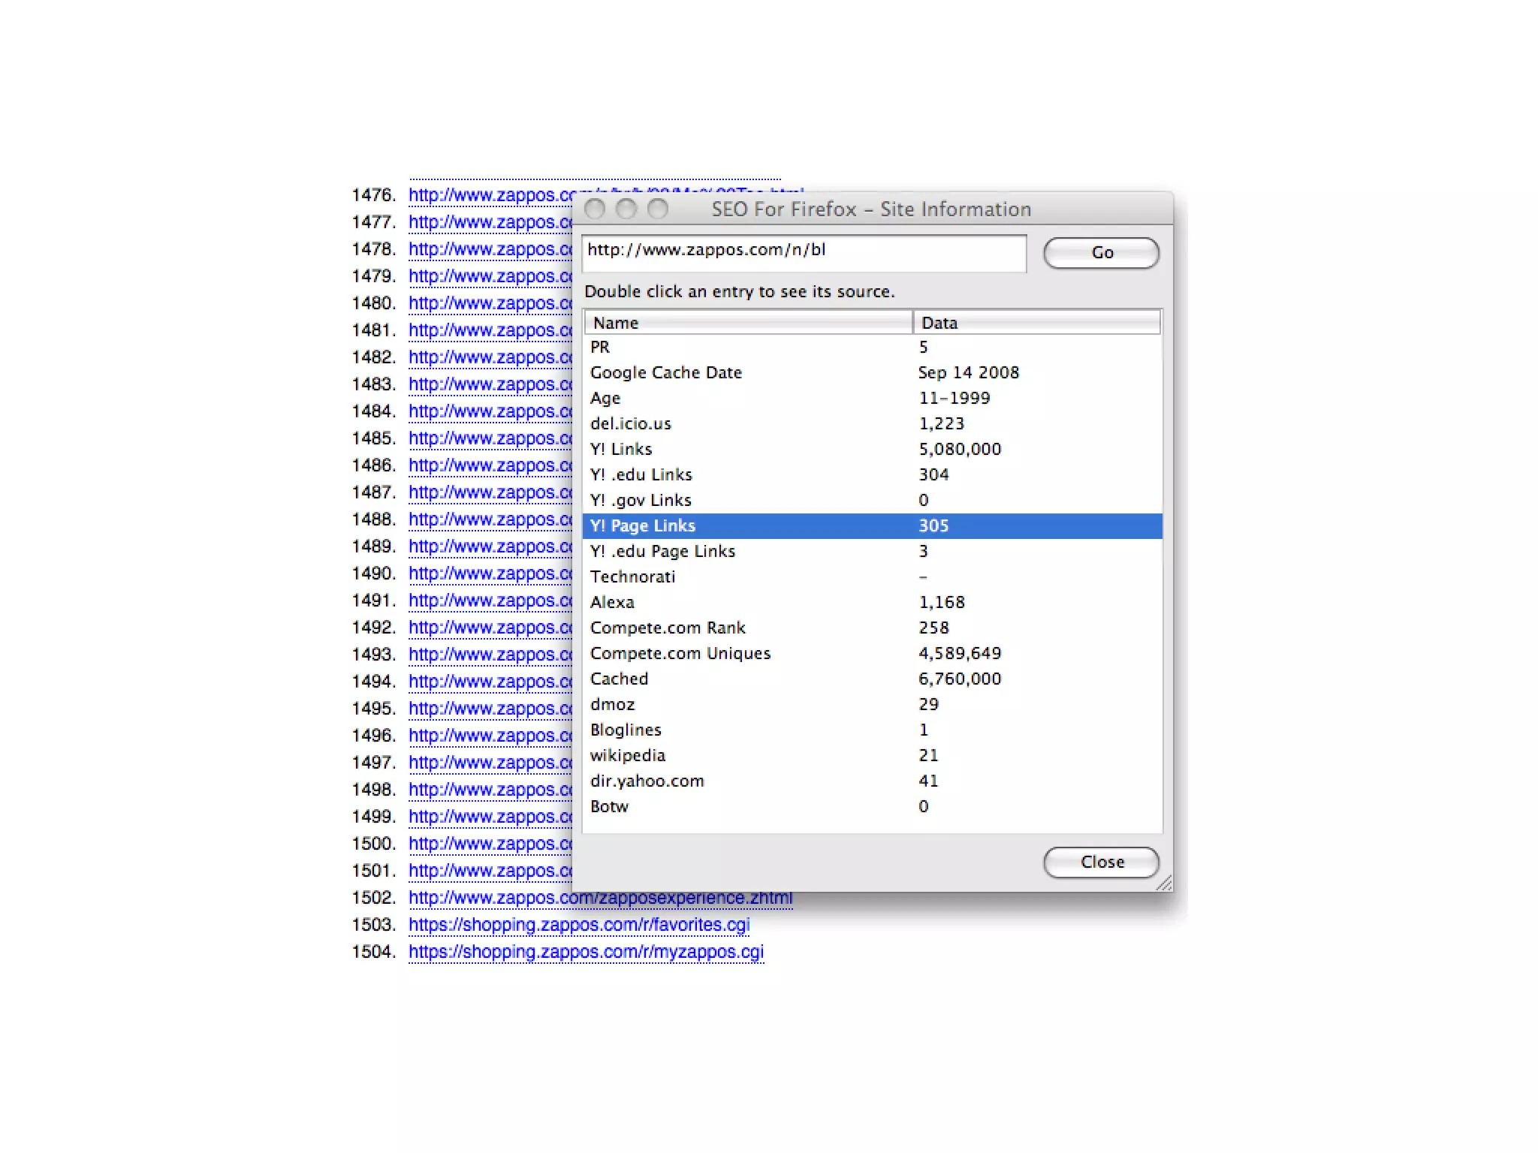Select the wikipedia entry
The height and width of the screenshot is (1153, 1538).
(871, 756)
